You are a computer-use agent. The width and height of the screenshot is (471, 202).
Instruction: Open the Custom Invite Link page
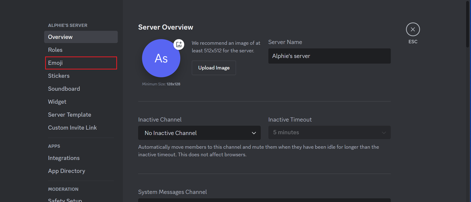point(81,128)
